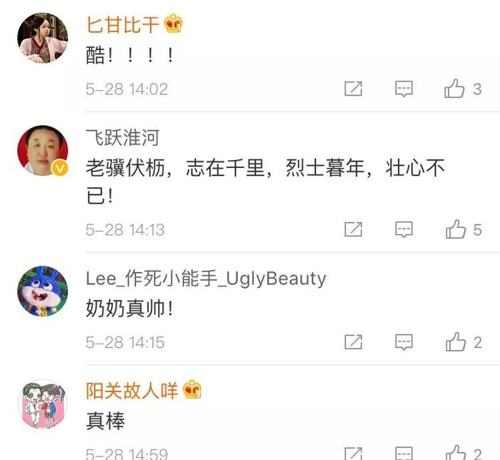This screenshot has width=500, height=460.
Task: Repost the 酷!!!! comment
Action: click(x=354, y=89)
